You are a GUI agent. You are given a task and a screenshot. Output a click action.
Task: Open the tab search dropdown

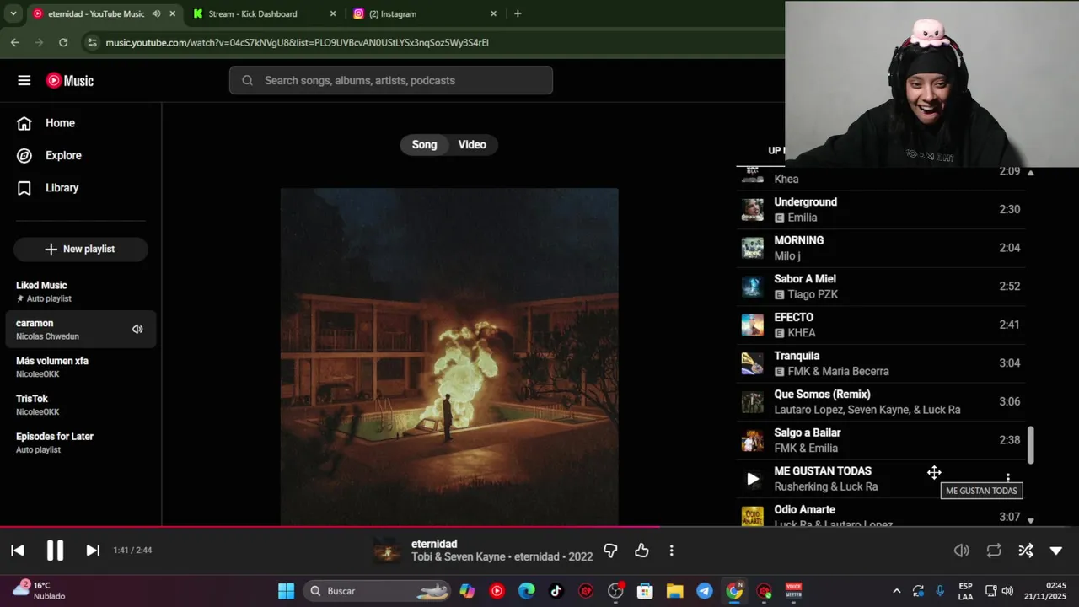coord(13,14)
